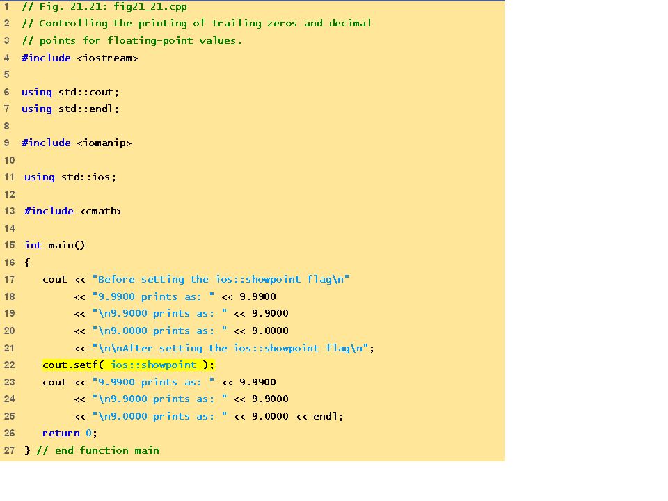Click the "int main()" declaration
This screenshot has width=668, height=501.
pyautogui.click(x=55, y=246)
